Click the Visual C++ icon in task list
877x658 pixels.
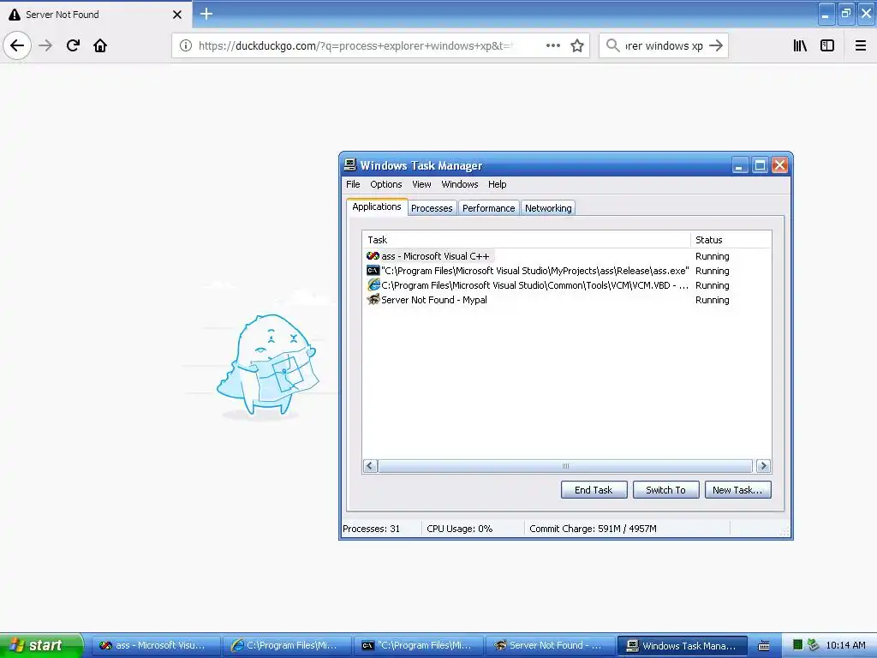[373, 255]
